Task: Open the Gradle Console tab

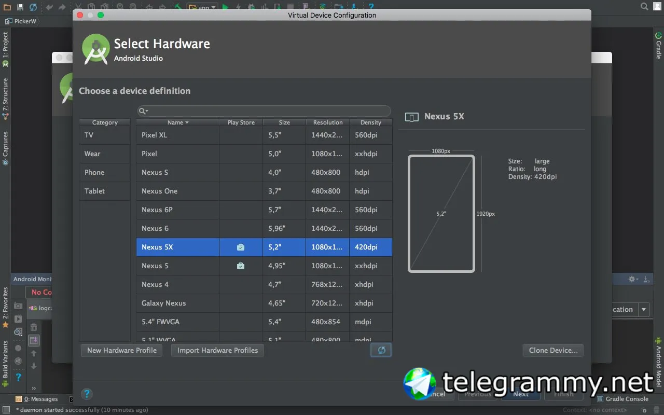Action: [622, 399]
